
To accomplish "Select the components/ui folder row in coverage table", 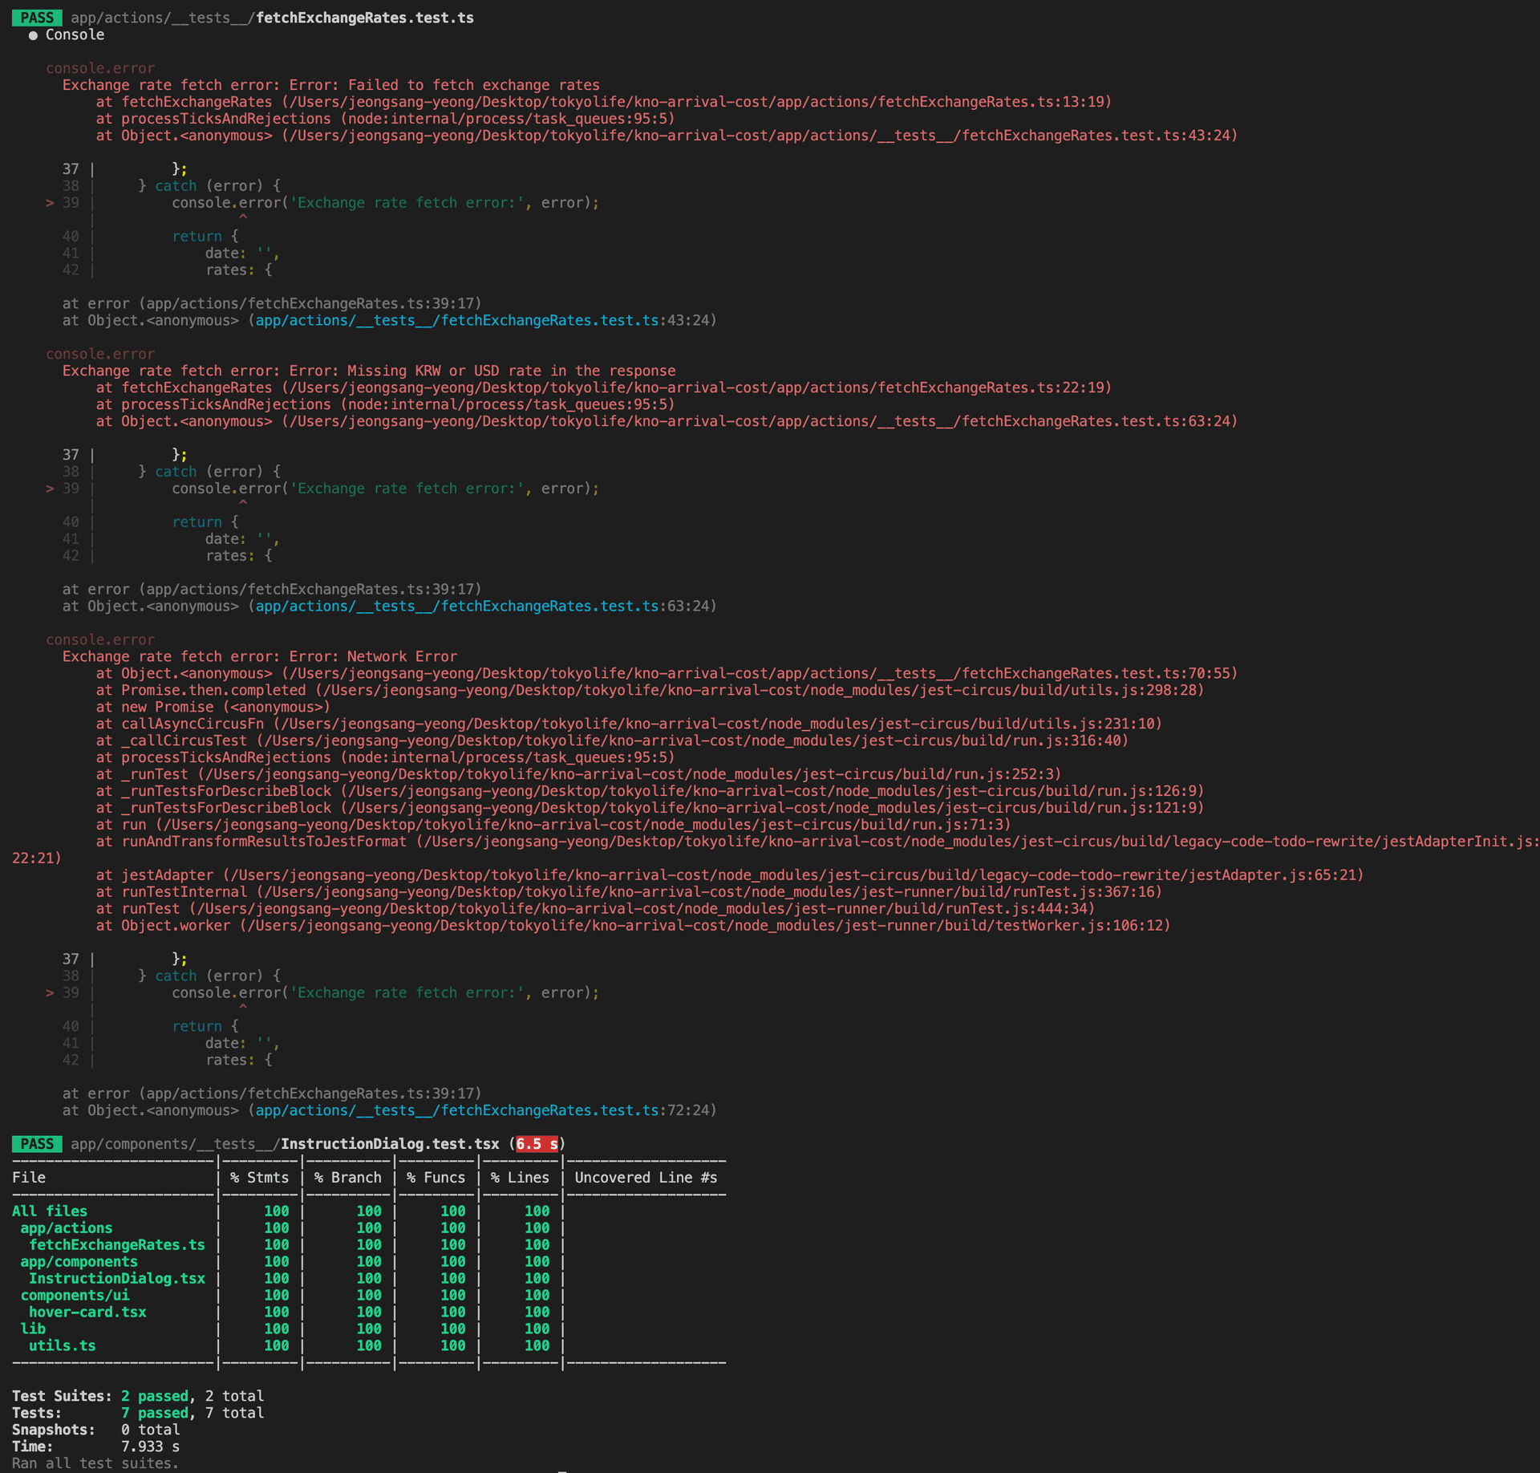I will [75, 1295].
